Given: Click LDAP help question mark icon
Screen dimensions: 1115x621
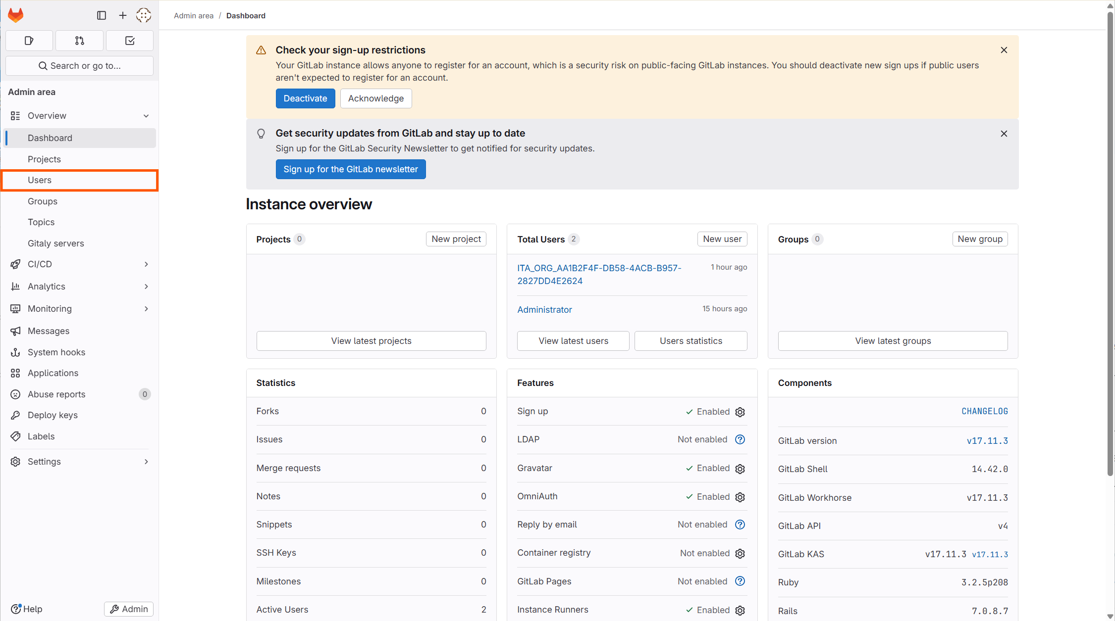Looking at the screenshot, I should click(740, 439).
